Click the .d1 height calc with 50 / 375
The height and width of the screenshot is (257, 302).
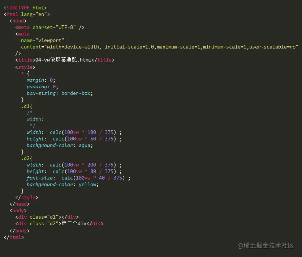(74, 139)
